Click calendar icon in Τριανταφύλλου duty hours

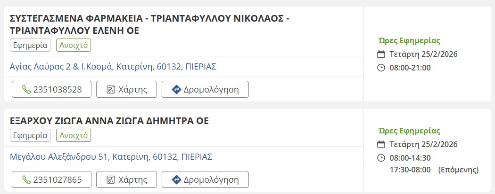click(381, 54)
